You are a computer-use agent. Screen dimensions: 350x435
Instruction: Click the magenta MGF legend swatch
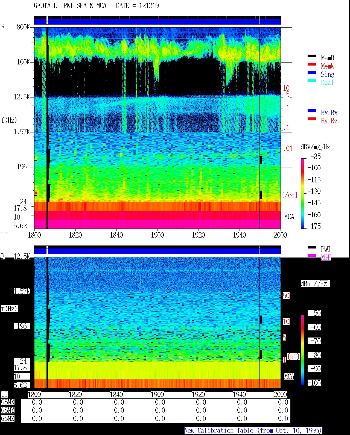pos(311,255)
